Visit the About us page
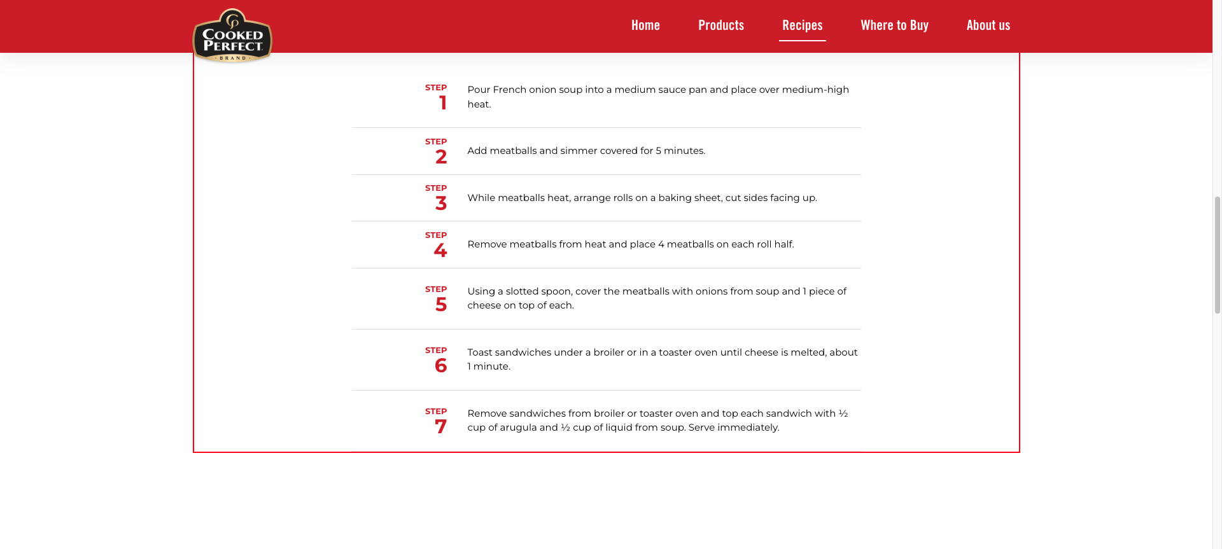Screen dimensions: 1222x549 [988, 25]
